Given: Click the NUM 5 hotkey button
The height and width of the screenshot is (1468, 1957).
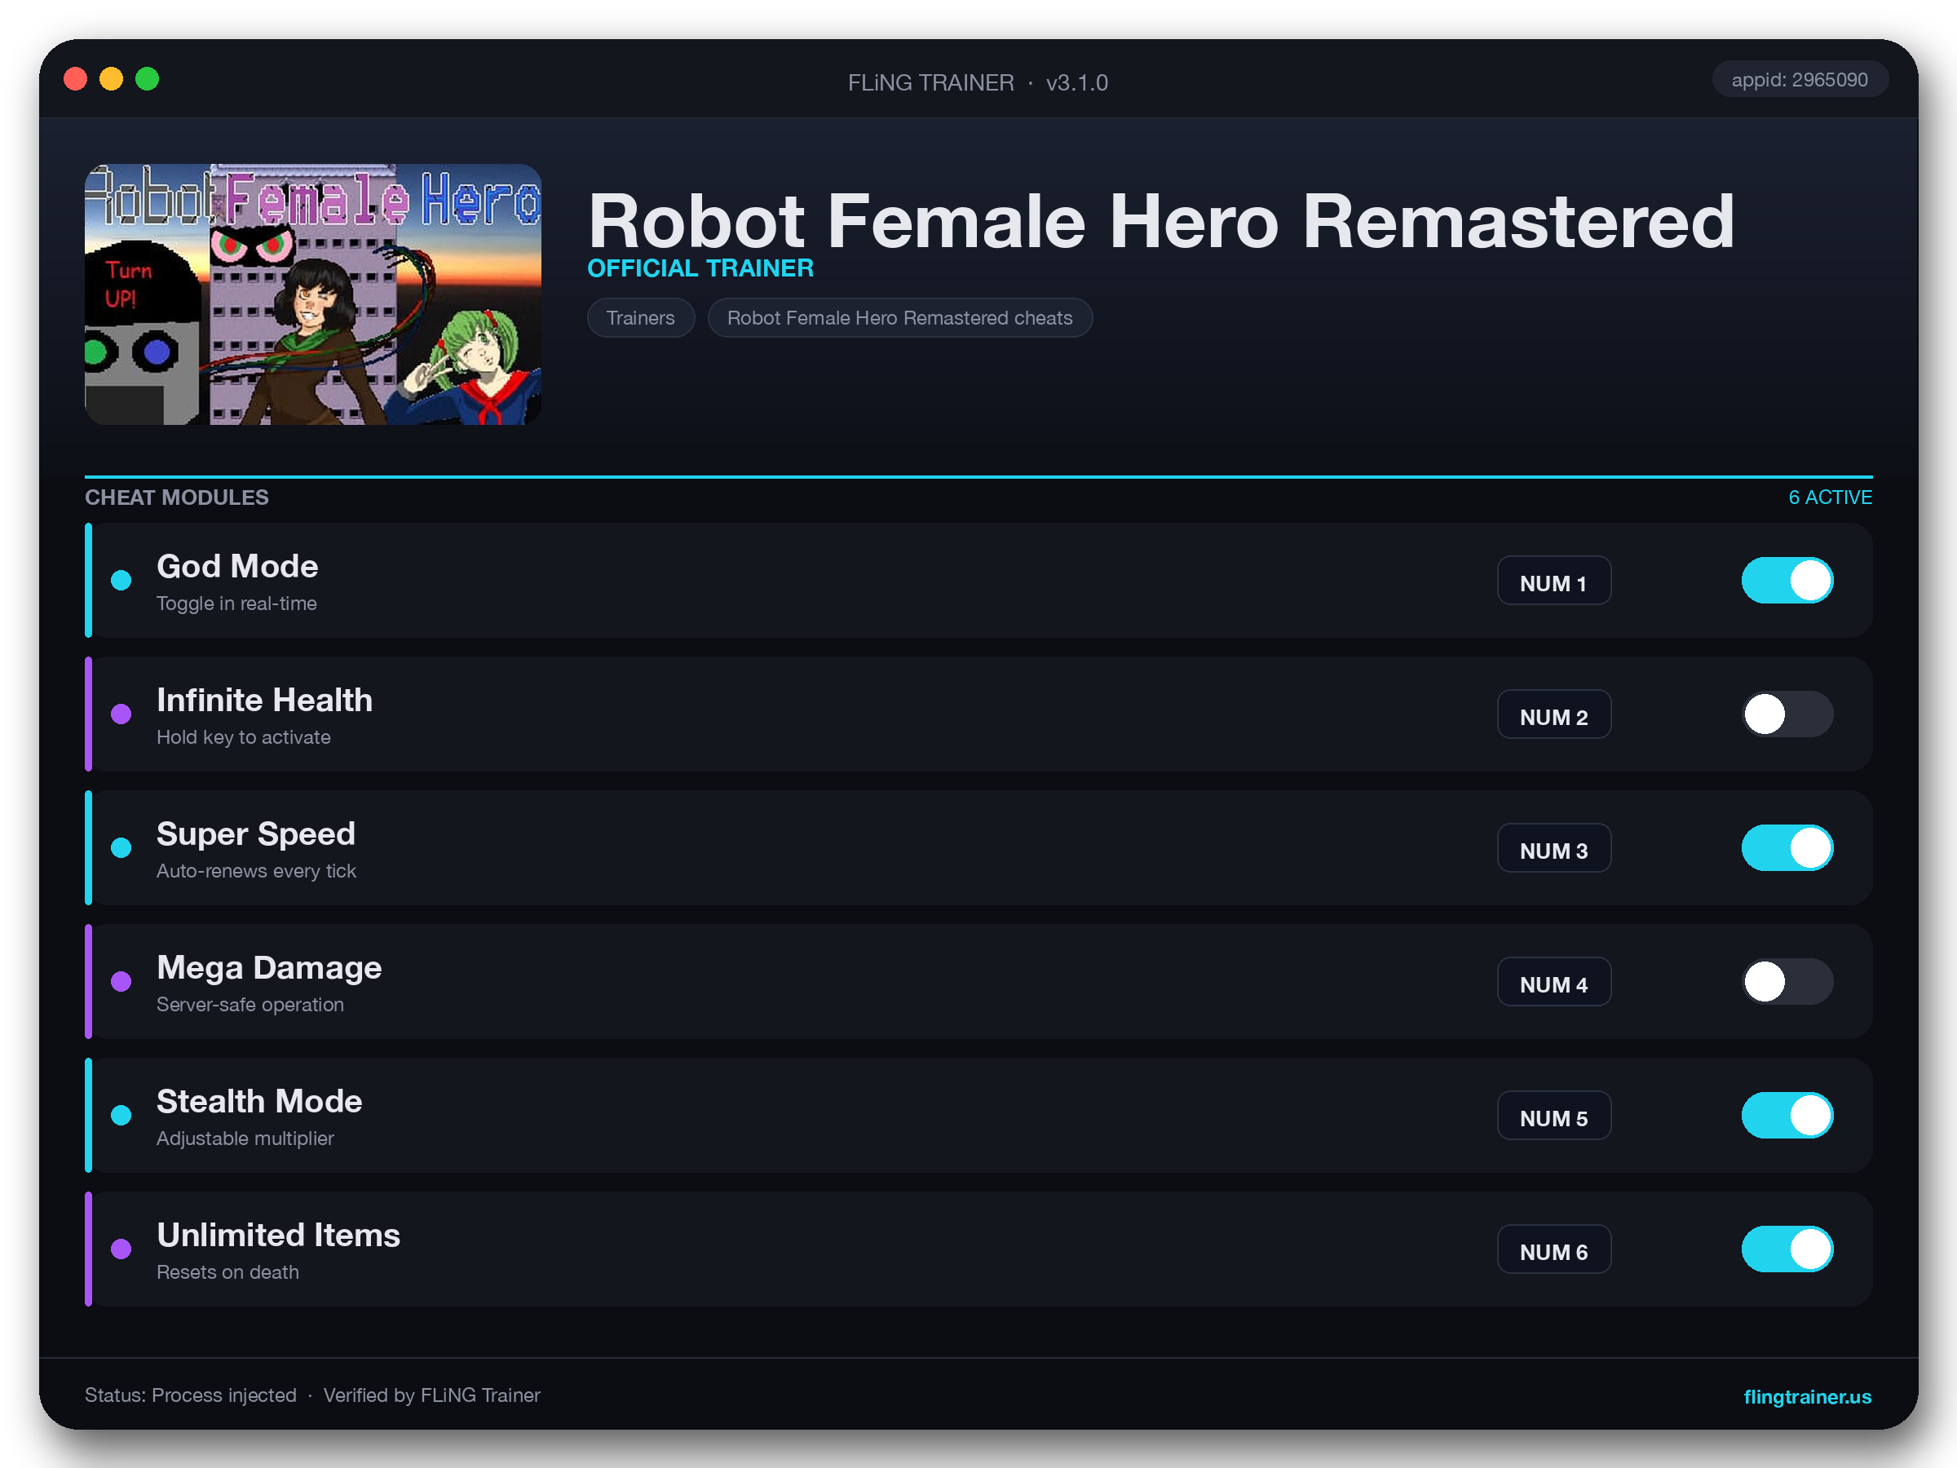Looking at the screenshot, I should pos(1553,1115).
